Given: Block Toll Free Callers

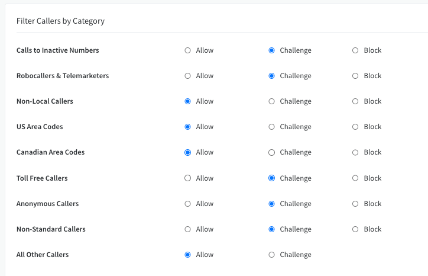Looking at the screenshot, I should [x=355, y=178].
